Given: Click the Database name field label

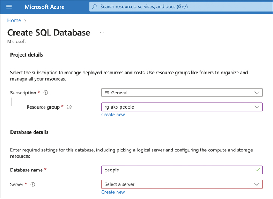Looking at the screenshot, I should 27,170.
